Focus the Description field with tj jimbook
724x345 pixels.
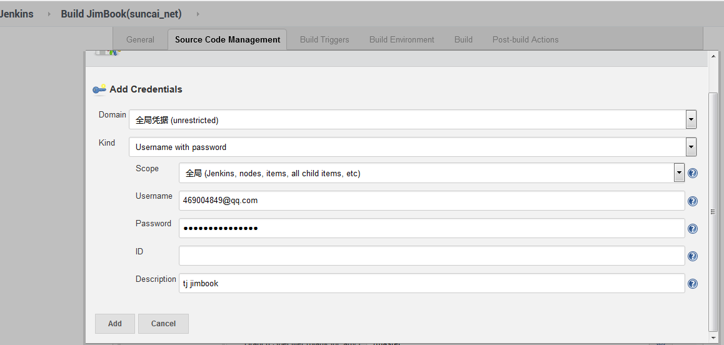431,283
